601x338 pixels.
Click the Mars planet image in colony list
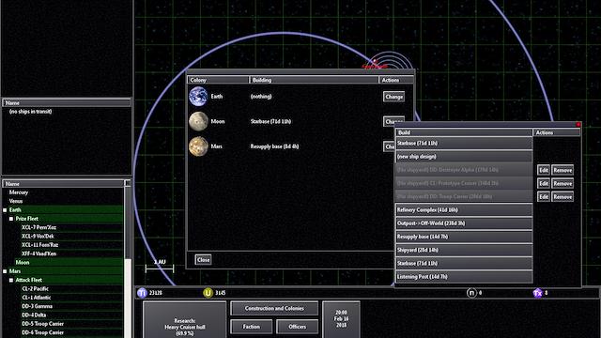tap(198, 146)
